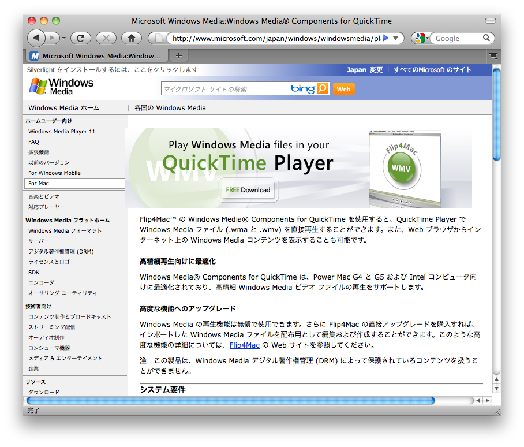524x447 pixels.
Task: Stop loading with the X toolbar button
Action: point(106,38)
